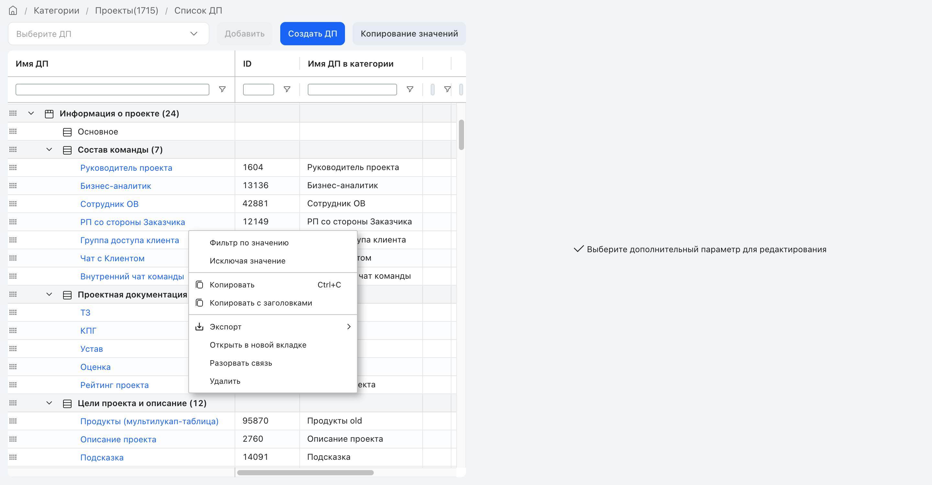This screenshot has height=485, width=932.
Task: Choose Удалить in context menu
Action: 273,381
